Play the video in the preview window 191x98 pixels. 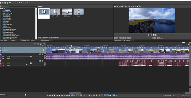[149, 35]
